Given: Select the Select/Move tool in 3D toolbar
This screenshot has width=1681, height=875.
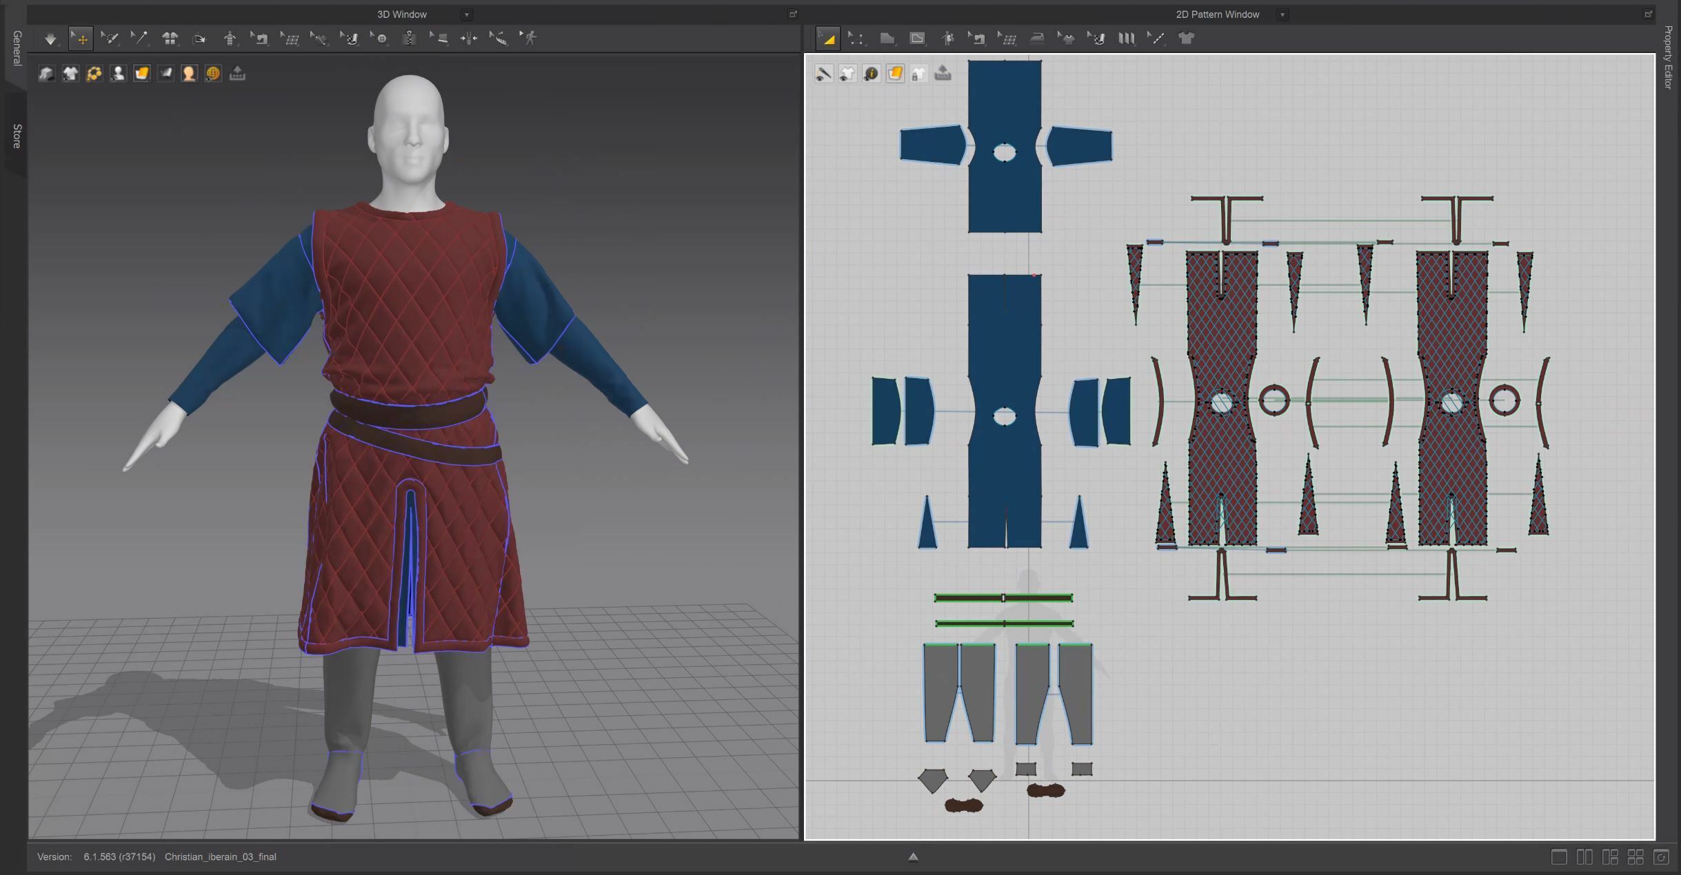Looking at the screenshot, I should click(x=81, y=39).
